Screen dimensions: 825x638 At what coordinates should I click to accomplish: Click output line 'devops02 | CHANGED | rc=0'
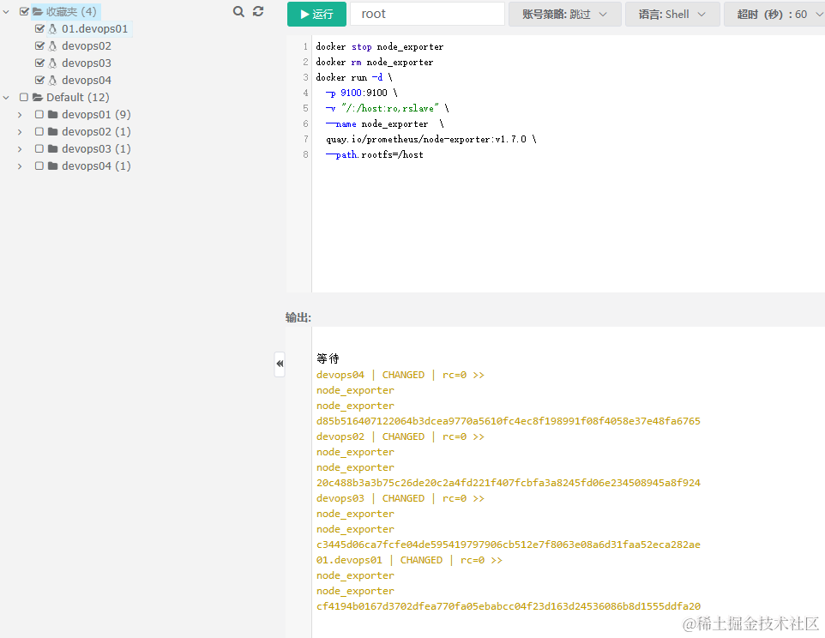(400, 436)
